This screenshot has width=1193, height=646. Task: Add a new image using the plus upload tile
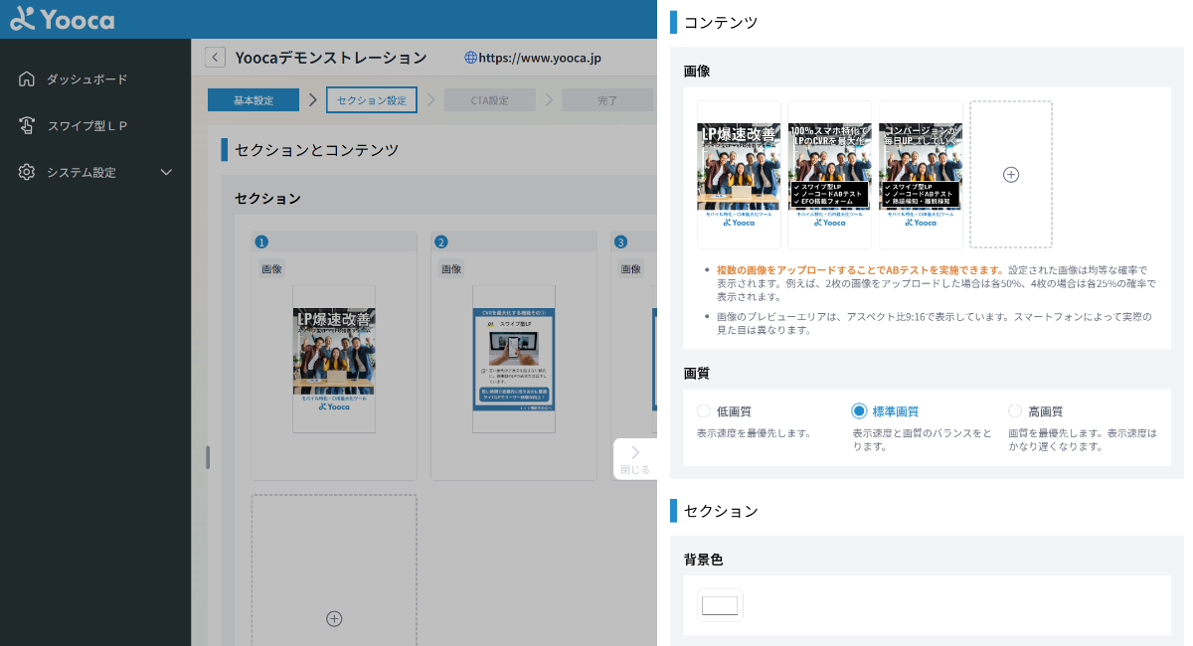coord(1010,174)
